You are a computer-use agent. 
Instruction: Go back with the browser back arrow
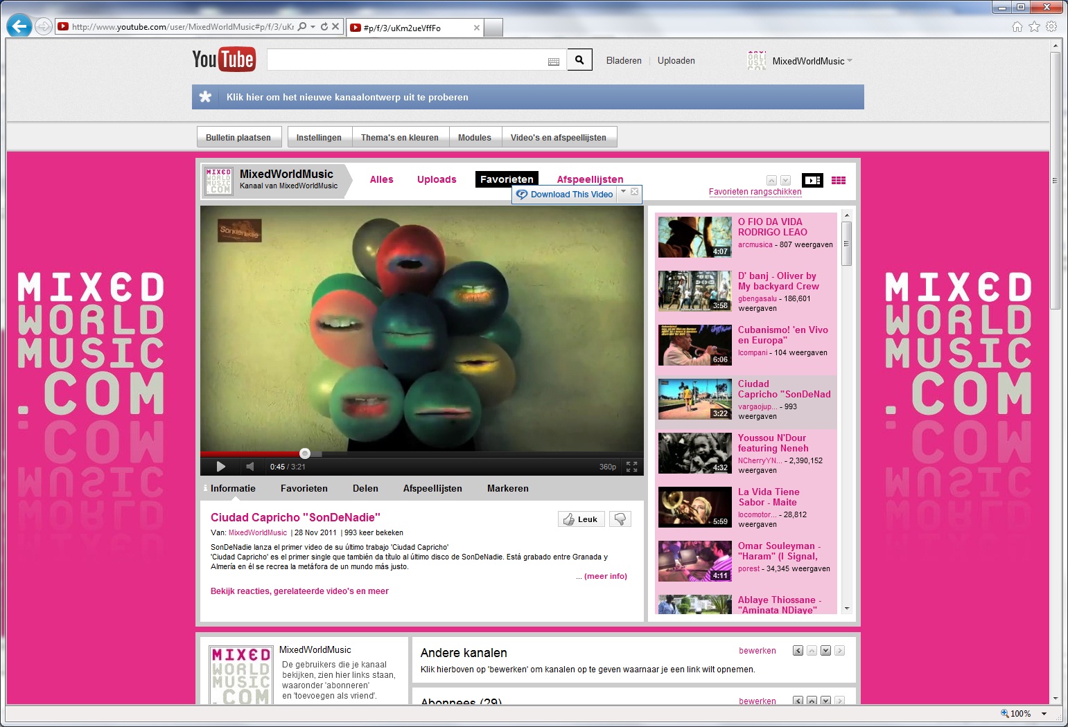click(19, 26)
